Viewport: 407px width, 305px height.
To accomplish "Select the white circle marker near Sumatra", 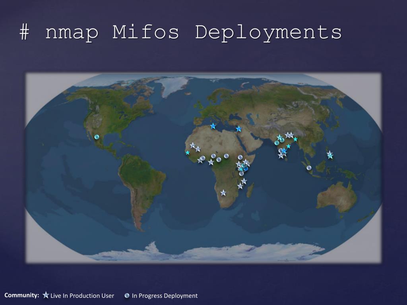I will coord(309,168).
